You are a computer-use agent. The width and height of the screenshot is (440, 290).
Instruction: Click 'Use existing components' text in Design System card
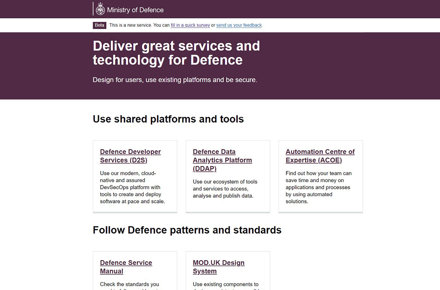226,285
